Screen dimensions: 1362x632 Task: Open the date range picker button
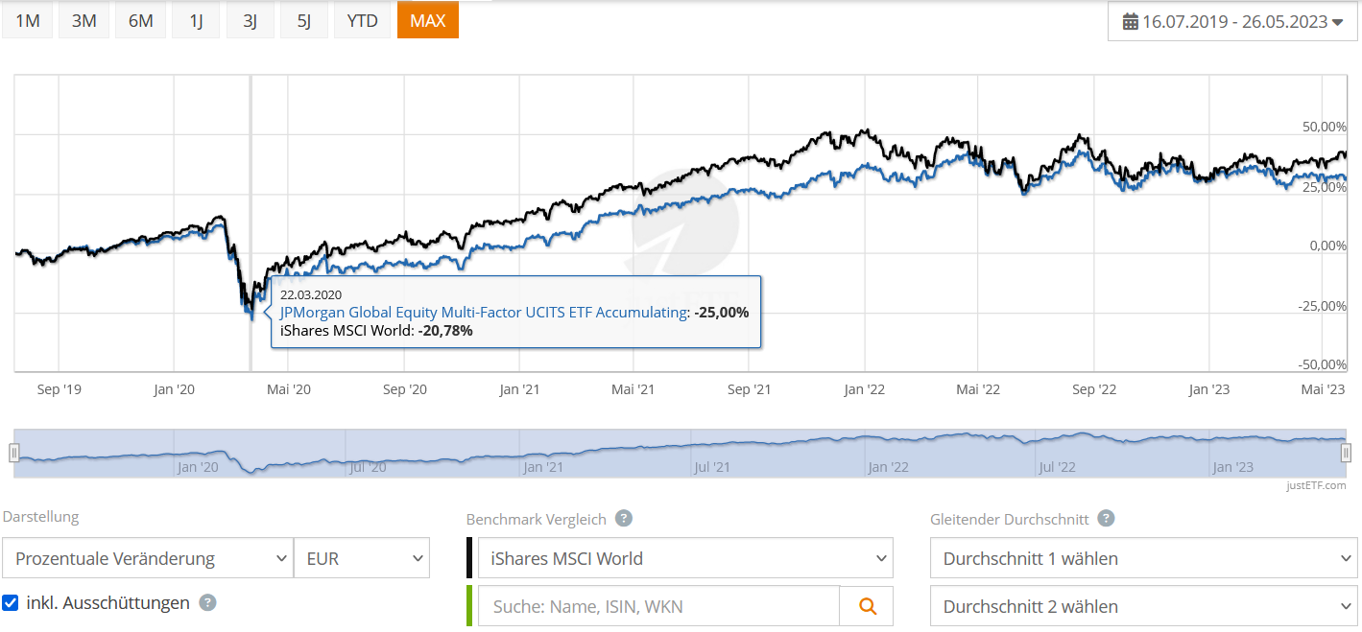tap(1232, 21)
